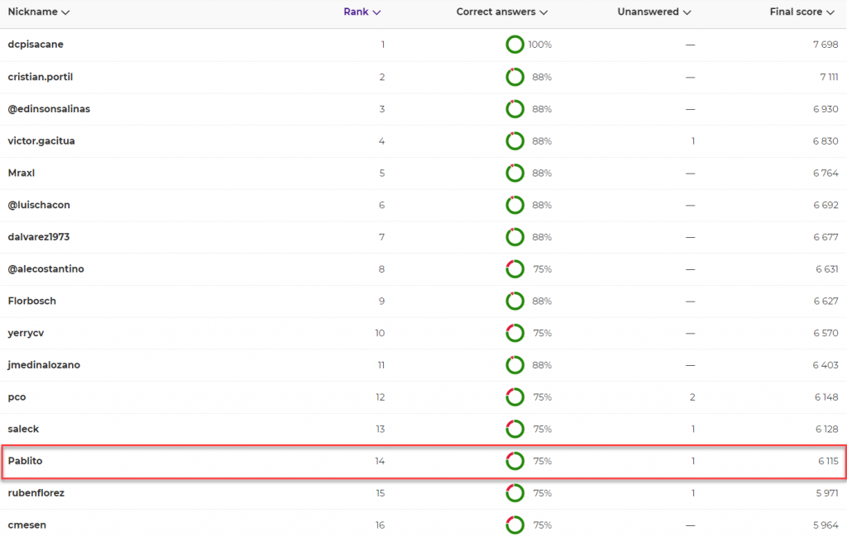
Task: Select nickname yerrycv
Action: coord(26,333)
